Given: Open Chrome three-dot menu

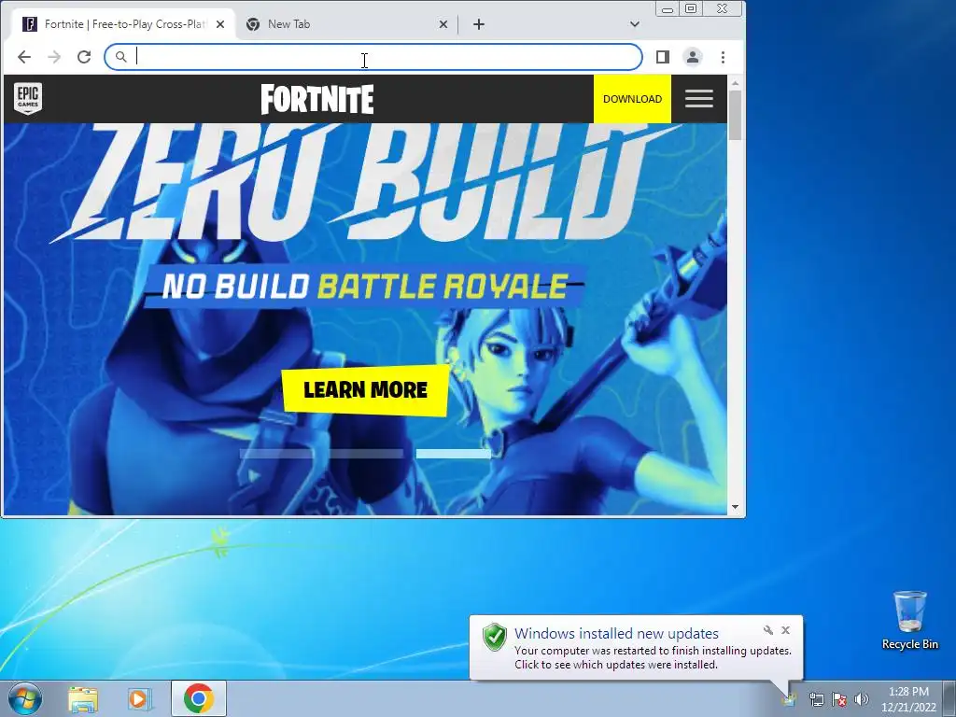Looking at the screenshot, I should tap(724, 57).
